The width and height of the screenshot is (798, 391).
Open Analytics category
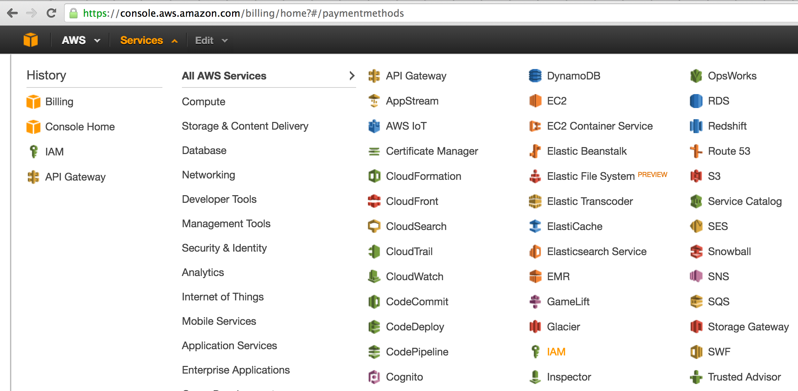click(x=203, y=272)
